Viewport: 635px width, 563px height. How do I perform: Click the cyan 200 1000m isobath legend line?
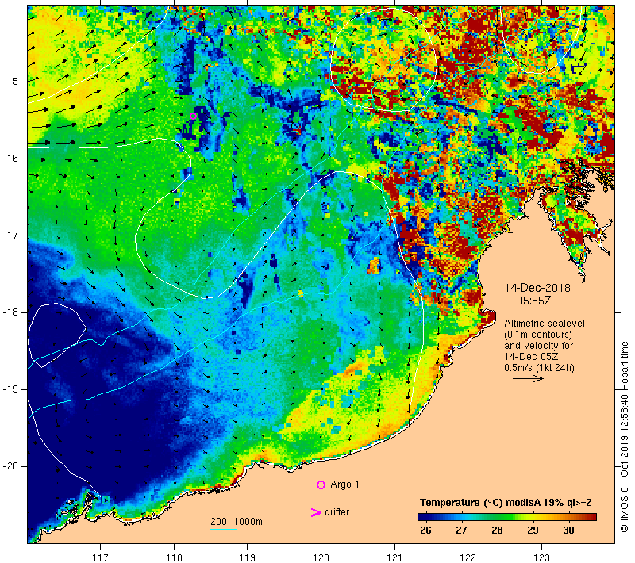224,529
